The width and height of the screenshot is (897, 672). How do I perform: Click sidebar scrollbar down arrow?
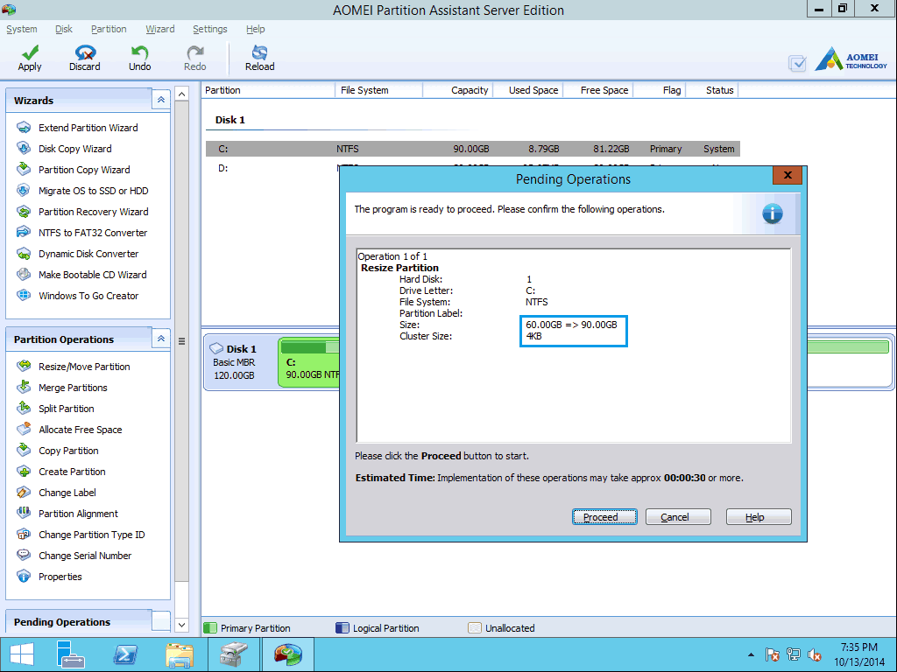point(182,625)
